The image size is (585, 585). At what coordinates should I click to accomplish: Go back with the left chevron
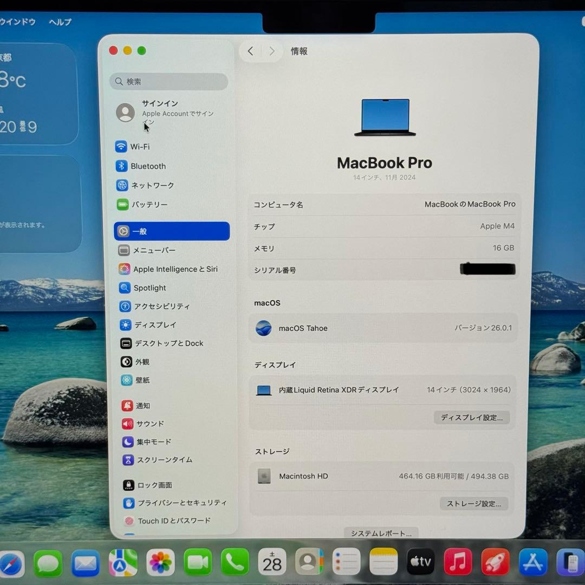(x=251, y=51)
